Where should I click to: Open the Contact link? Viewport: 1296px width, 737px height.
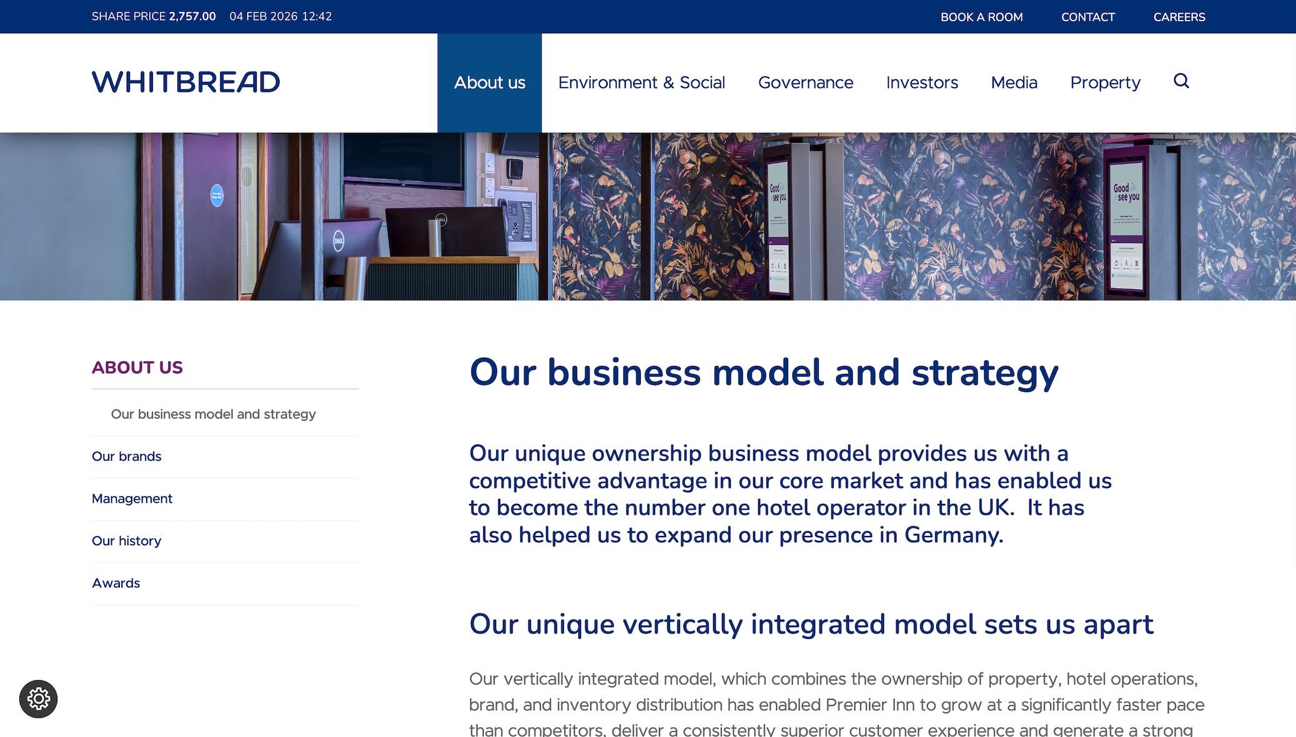pos(1087,17)
